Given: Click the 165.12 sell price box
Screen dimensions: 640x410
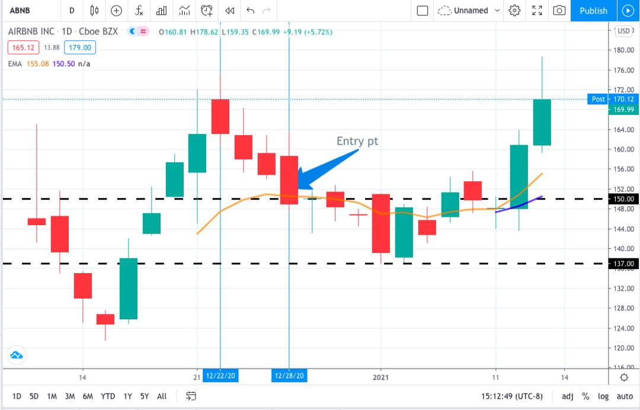Looking at the screenshot, I should [23, 47].
